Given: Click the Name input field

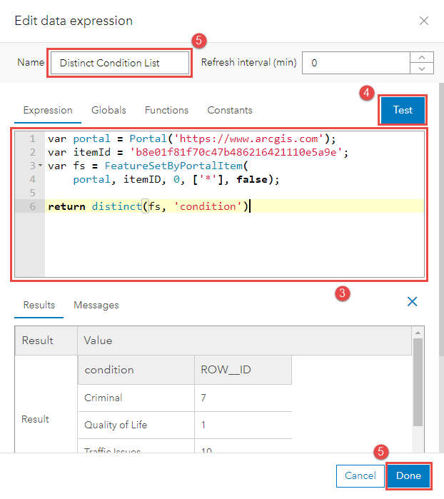Looking at the screenshot, I should (120, 63).
